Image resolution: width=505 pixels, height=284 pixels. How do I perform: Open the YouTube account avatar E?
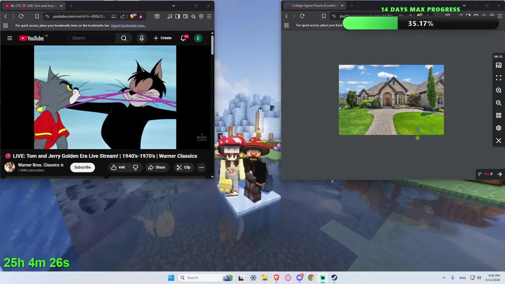198,38
